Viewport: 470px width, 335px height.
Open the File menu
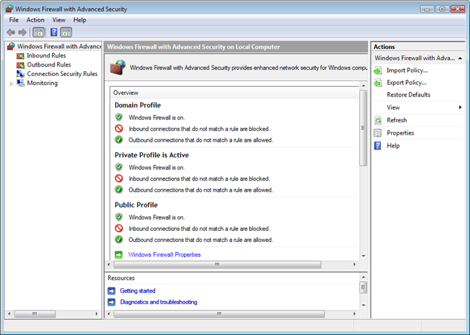coord(14,20)
